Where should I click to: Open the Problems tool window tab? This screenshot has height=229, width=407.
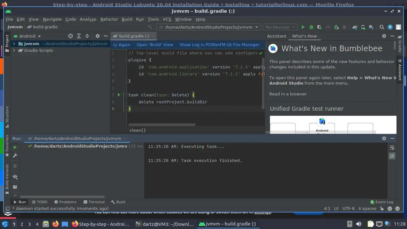tap(65, 202)
